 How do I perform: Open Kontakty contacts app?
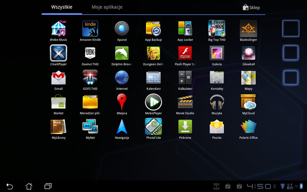[x=217, y=78]
